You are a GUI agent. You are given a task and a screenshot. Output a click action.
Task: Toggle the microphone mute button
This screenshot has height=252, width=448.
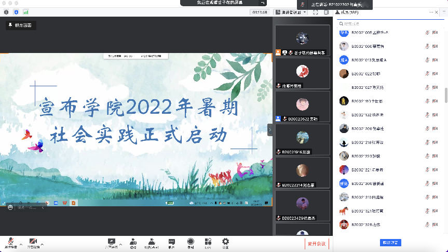coord(9,242)
